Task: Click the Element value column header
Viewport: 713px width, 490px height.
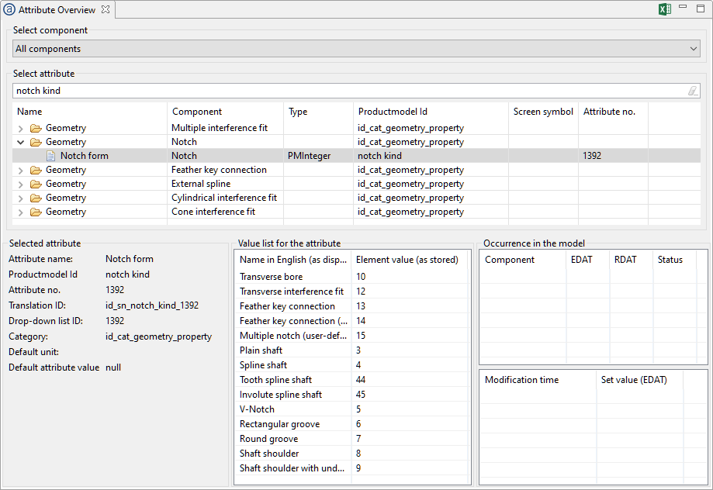Action: (x=407, y=260)
